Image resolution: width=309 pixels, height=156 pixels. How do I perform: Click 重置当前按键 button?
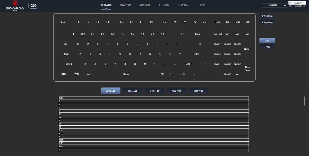(x=267, y=16)
